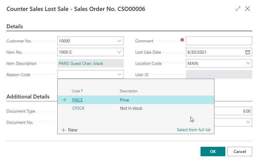Click the Lost Sale Date input field

(x=214, y=52)
